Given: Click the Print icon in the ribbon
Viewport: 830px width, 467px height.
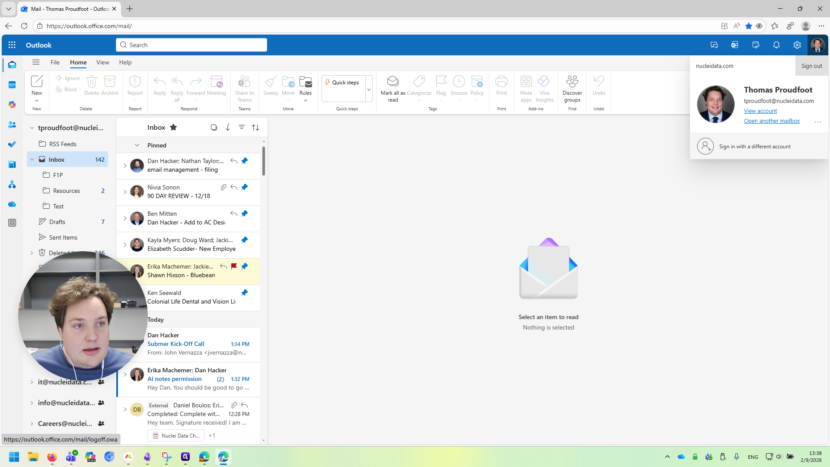Looking at the screenshot, I should 501,81.
